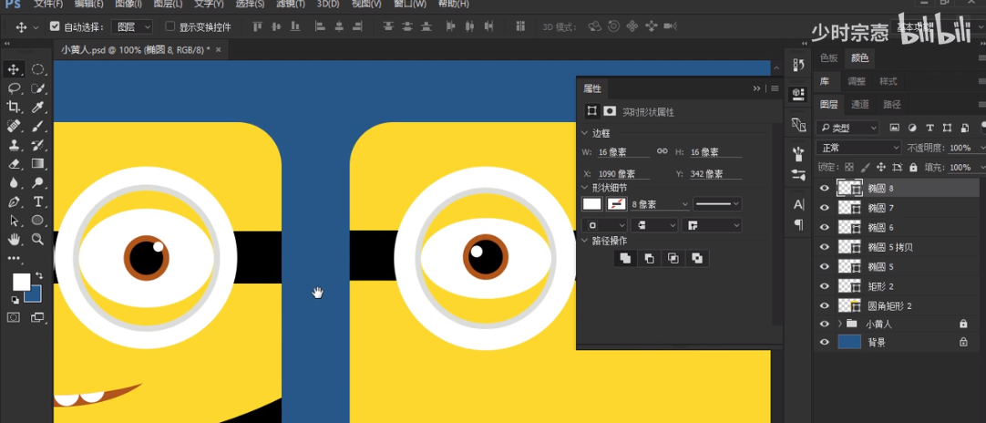Expand the 小黄人 layer group
Image resolution: width=986 pixels, height=423 pixels.
pyautogui.click(x=840, y=324)
